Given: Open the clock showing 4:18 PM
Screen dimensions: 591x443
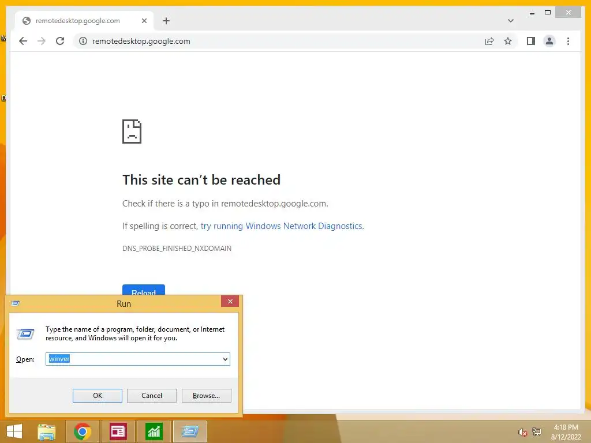Looking at the screenshot, I should click(566, 432).
